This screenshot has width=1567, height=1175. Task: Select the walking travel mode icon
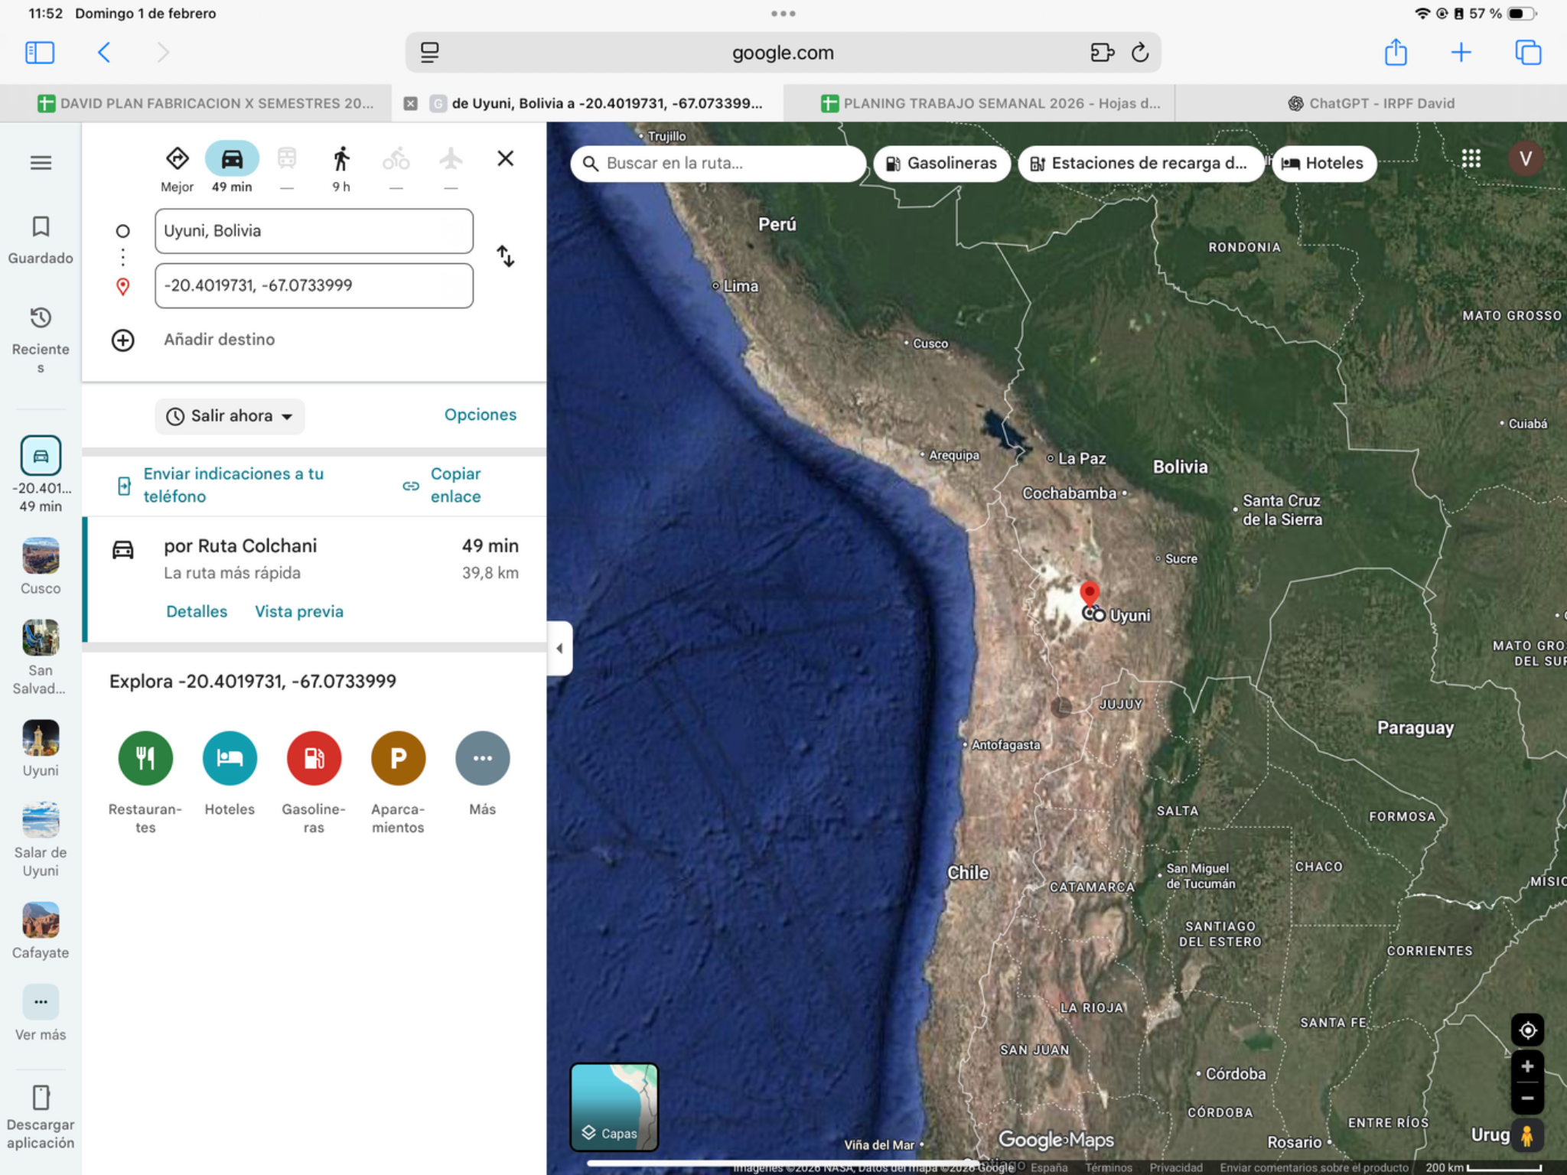[x=341, y=159]
